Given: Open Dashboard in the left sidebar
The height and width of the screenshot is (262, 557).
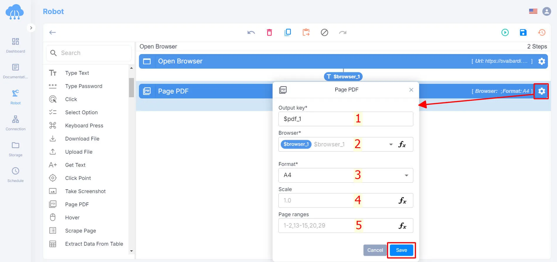Looking at the screenshot, I should coord(16,45).
